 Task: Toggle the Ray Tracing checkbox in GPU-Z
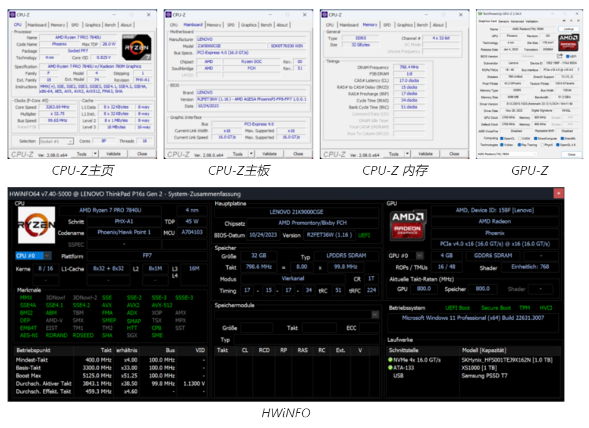pos(520,145)
